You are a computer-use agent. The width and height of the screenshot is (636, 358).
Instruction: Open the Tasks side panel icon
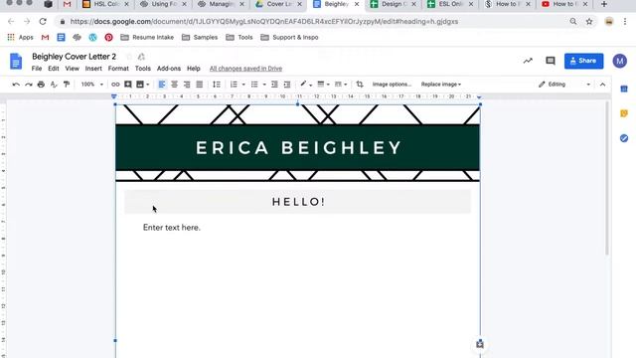point(624,138)
